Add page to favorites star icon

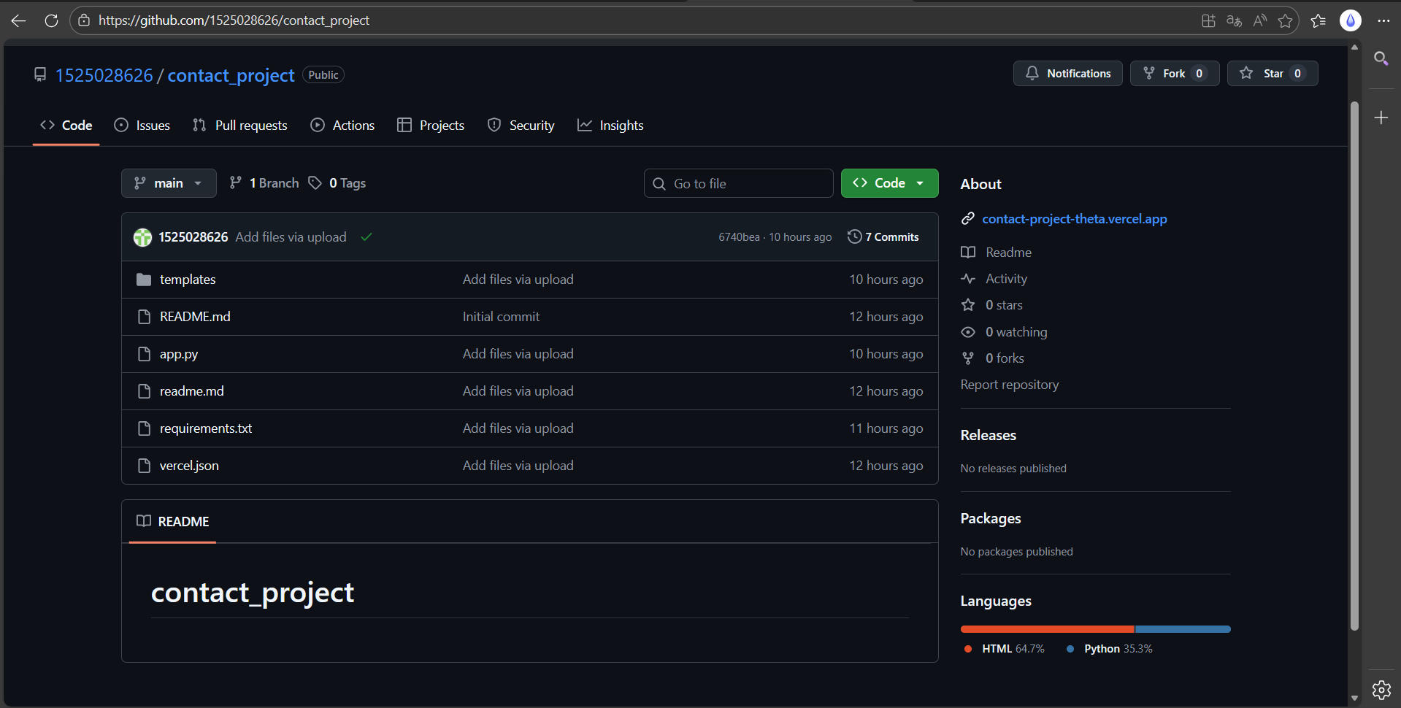click(x=1286, y=20)
